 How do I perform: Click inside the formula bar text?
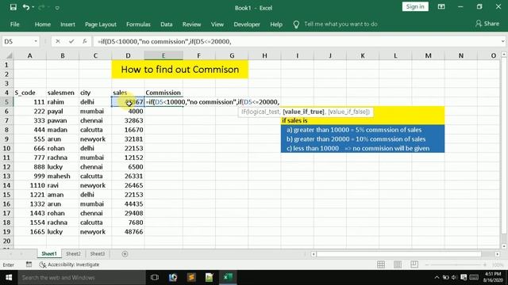pos(164,41)
